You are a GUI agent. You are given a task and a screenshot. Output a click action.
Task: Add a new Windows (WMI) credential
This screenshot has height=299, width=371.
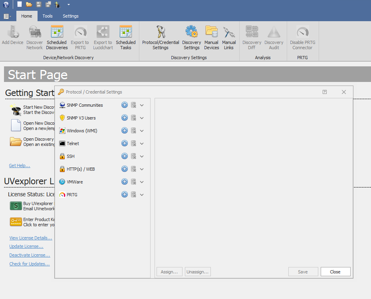pyautogui.click(x=125, y=130)
